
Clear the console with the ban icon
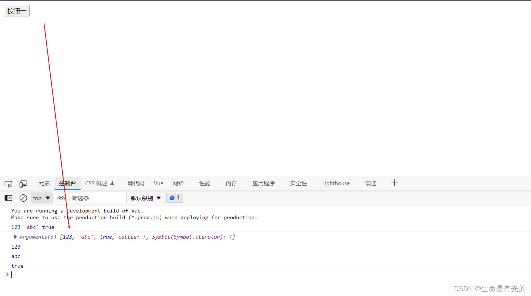coord(23,198)
